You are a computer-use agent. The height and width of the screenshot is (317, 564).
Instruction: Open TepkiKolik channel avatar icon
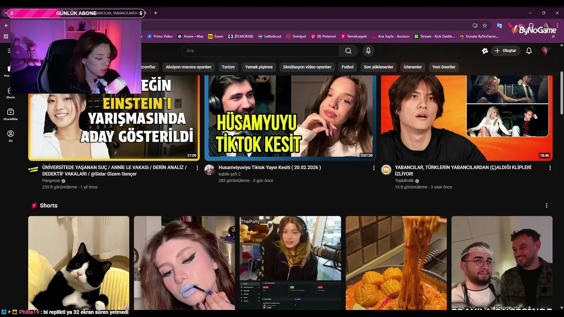(x=386, y=170)
